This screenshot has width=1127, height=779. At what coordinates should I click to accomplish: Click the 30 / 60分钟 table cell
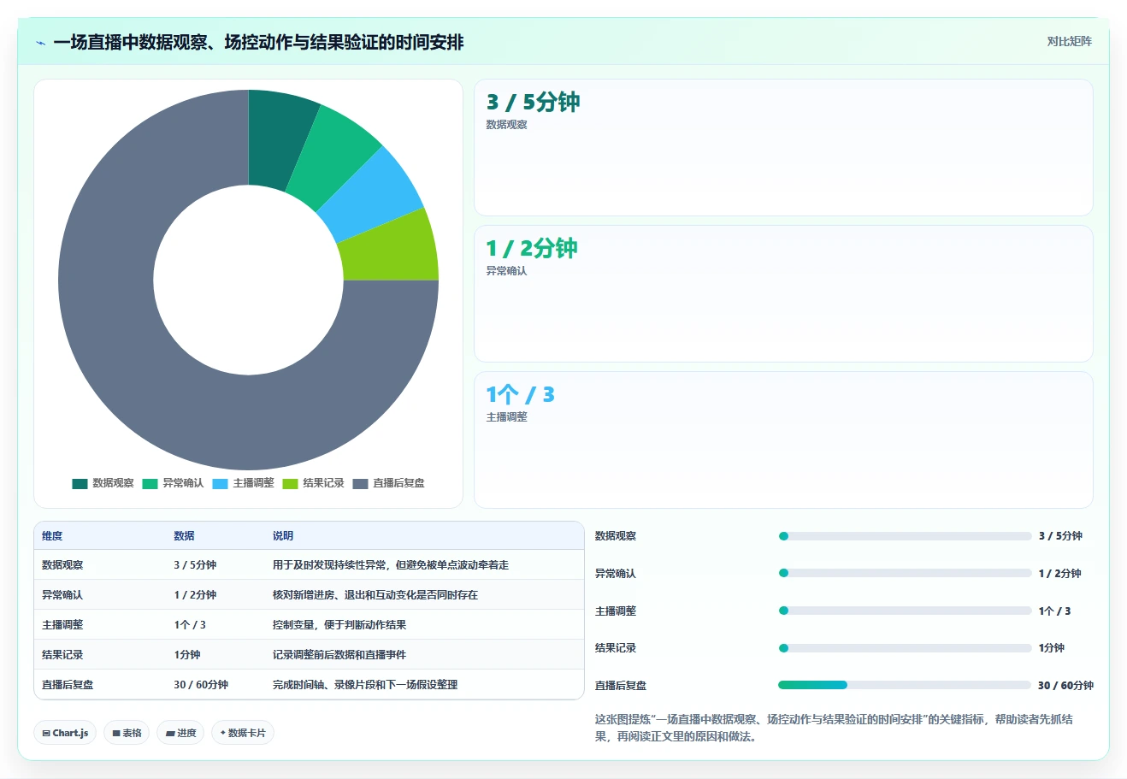coord(201,685)
